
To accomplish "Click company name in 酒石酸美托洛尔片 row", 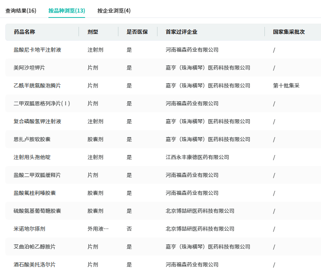I will [x=192, y=264].
